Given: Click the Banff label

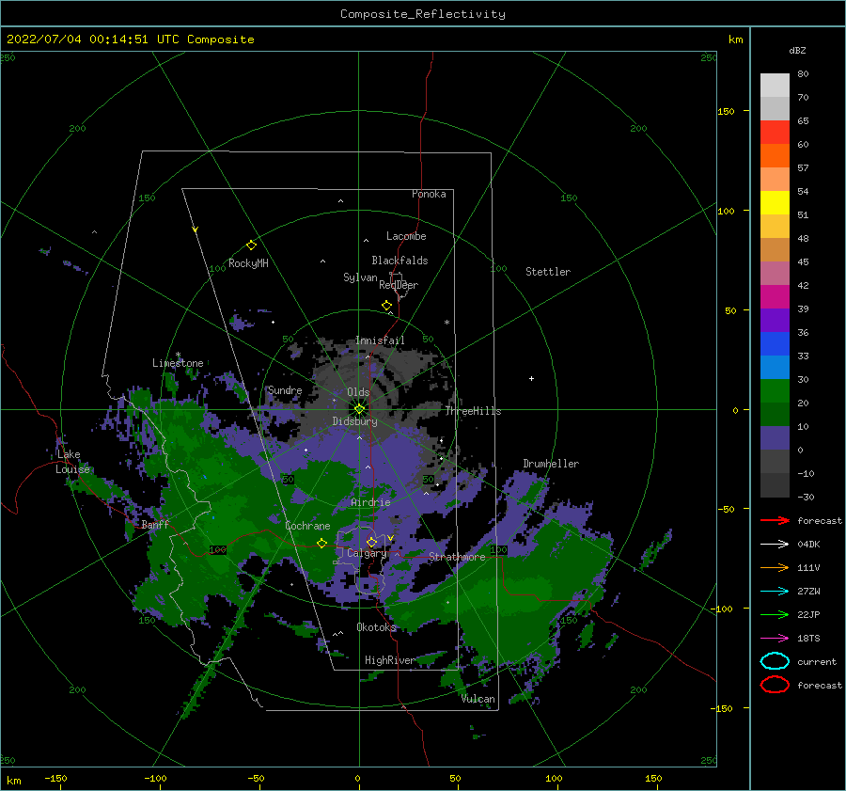Looking at the screenshot, I should tap(155, 524).
